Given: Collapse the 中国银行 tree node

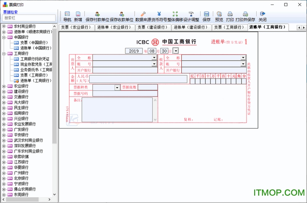Looking at the screenshot, I should tap(4, 37).
